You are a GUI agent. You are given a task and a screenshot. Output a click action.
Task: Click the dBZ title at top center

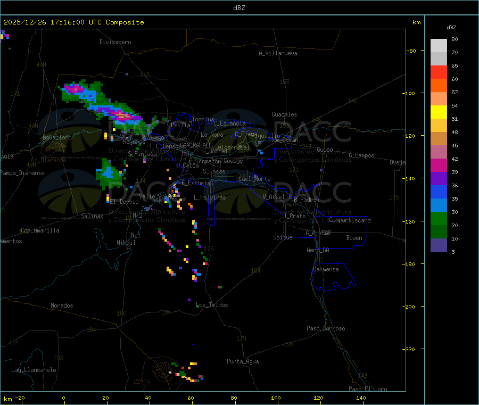pyautogui.click(x=239, y=7)
